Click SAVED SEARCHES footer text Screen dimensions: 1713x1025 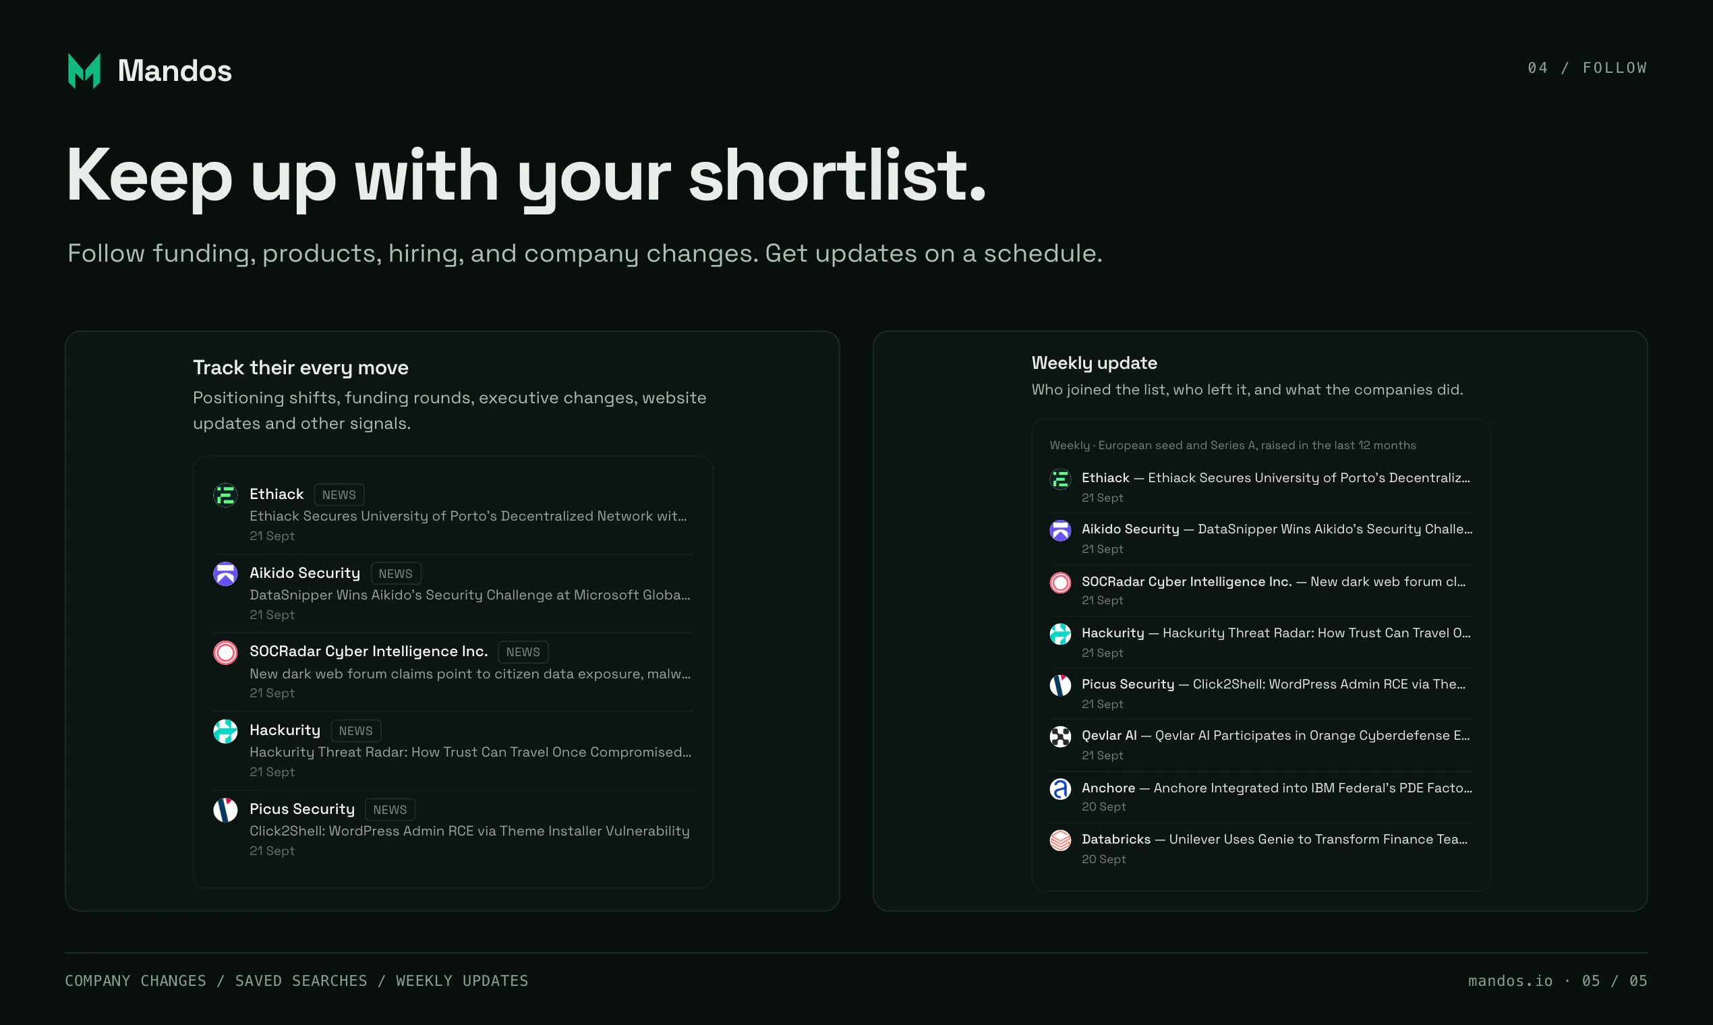tap(301, 980)
